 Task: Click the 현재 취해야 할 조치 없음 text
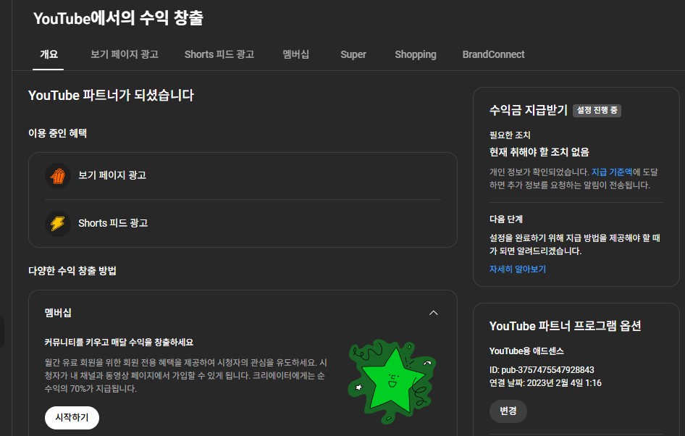539,152
